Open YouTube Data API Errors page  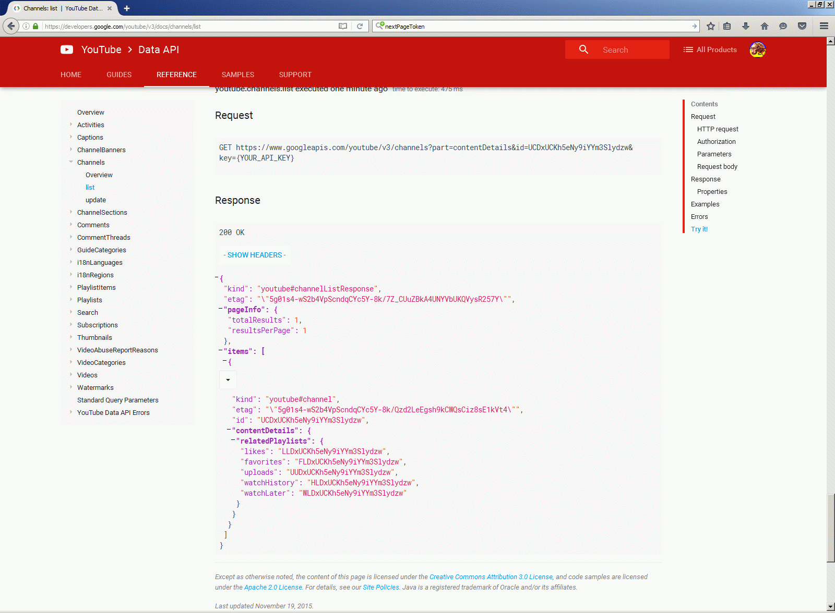[113, 413]
